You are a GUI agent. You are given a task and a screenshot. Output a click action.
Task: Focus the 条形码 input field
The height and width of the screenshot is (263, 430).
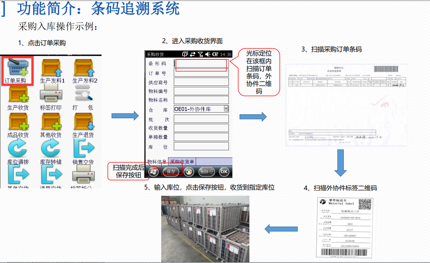pos(201,64)
